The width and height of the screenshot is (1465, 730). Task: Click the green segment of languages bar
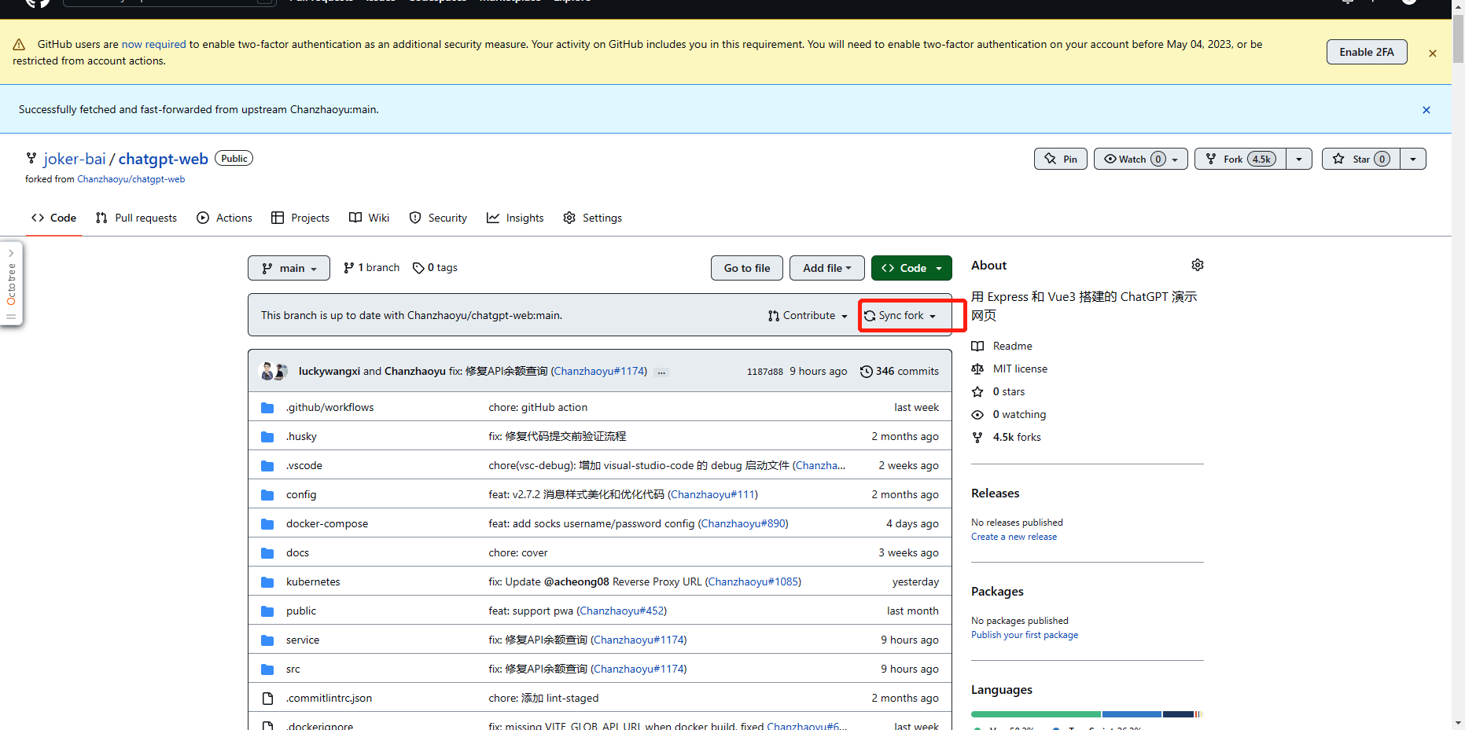pos(1036,714)
